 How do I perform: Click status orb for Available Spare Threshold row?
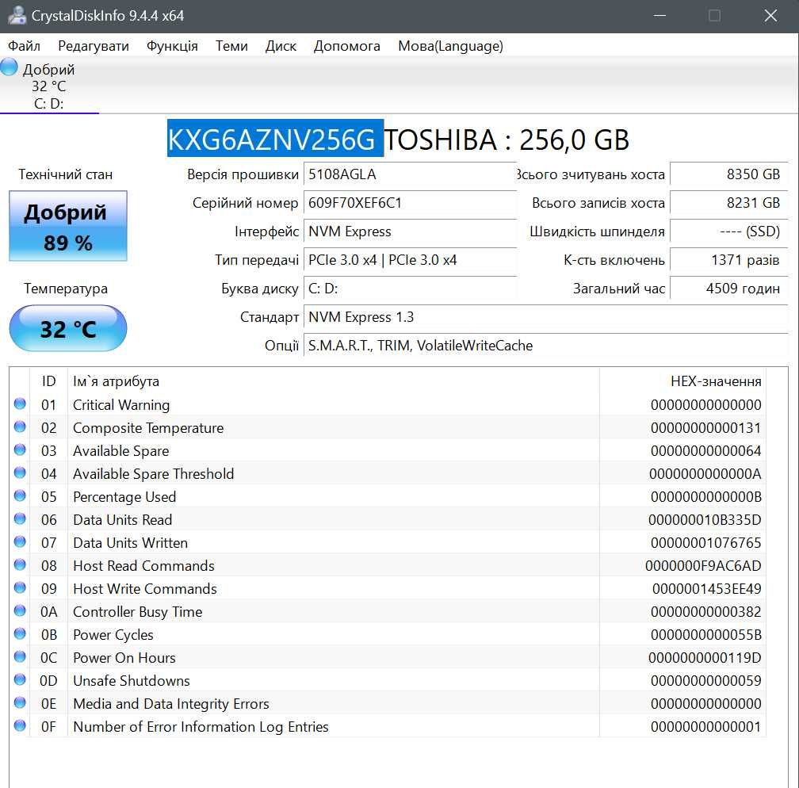20,472
